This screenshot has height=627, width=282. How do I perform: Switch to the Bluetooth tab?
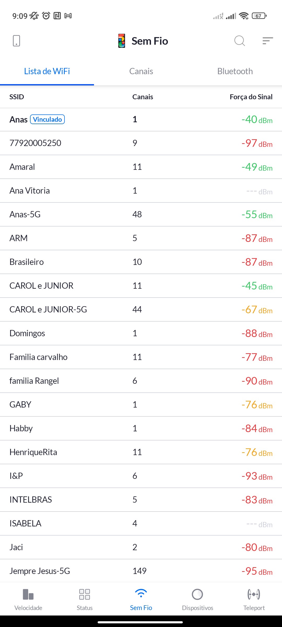(x=235, y=71)
